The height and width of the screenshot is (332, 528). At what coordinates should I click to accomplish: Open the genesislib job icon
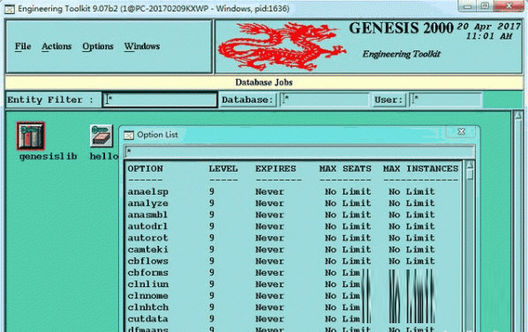(x=31, y=136)
